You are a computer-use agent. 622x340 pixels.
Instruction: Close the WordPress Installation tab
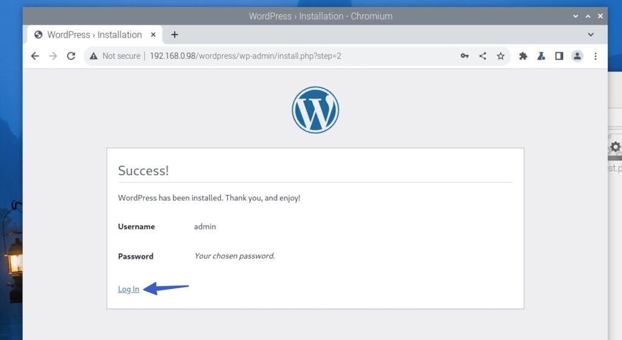153,35
